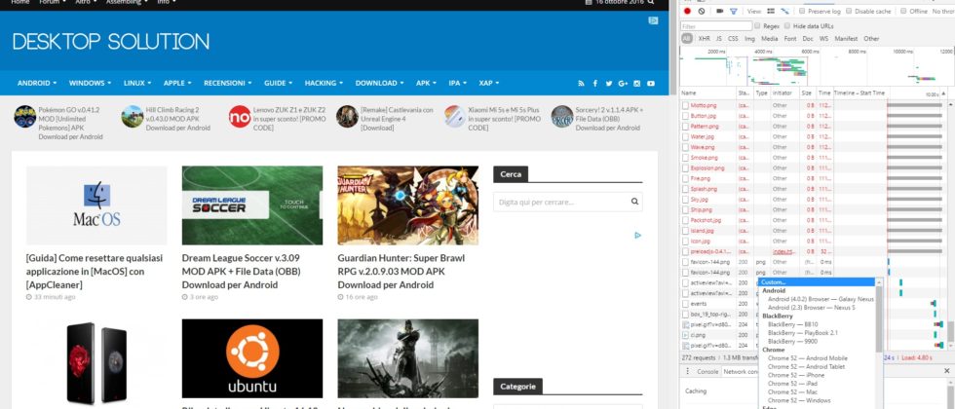The image size is (955, 409).
Task: Check the Disable cache option
Action: tap(849, 11)
